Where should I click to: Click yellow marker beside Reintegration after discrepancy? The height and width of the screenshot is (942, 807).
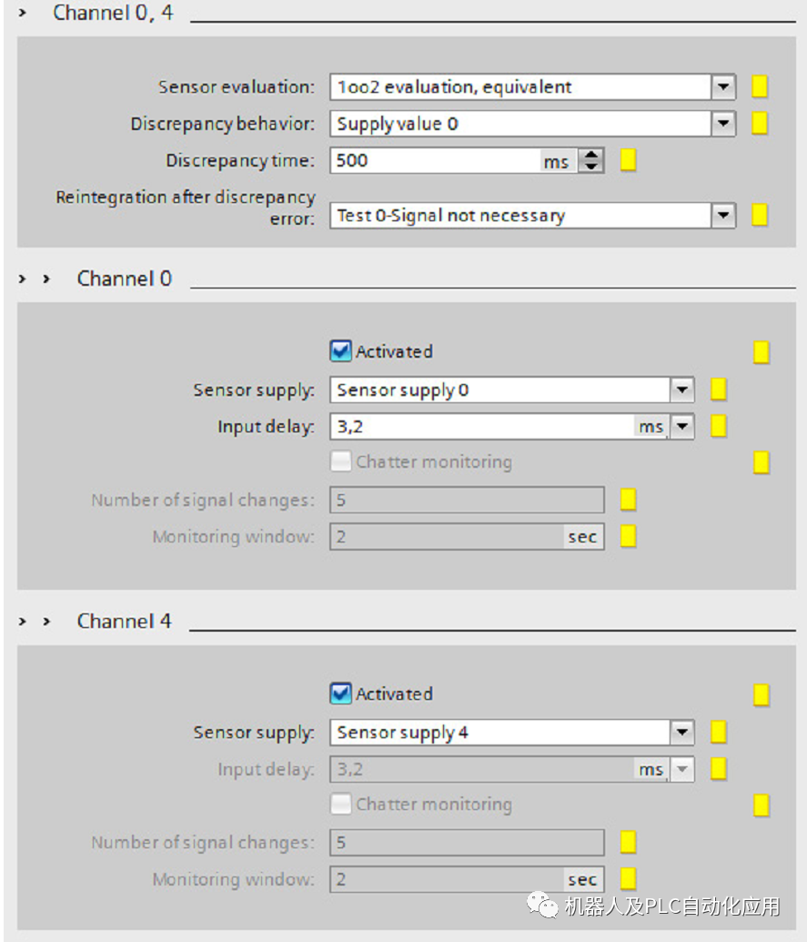click(x=760, y=216)
